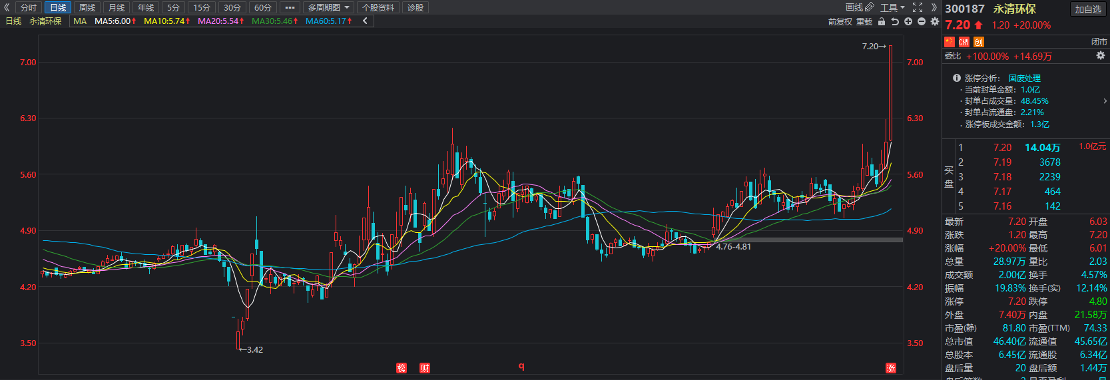Open the 多周期图 dropdown
Image resolution: width=1110 pixels, height=380 pixels.
(x=329, y=7)
